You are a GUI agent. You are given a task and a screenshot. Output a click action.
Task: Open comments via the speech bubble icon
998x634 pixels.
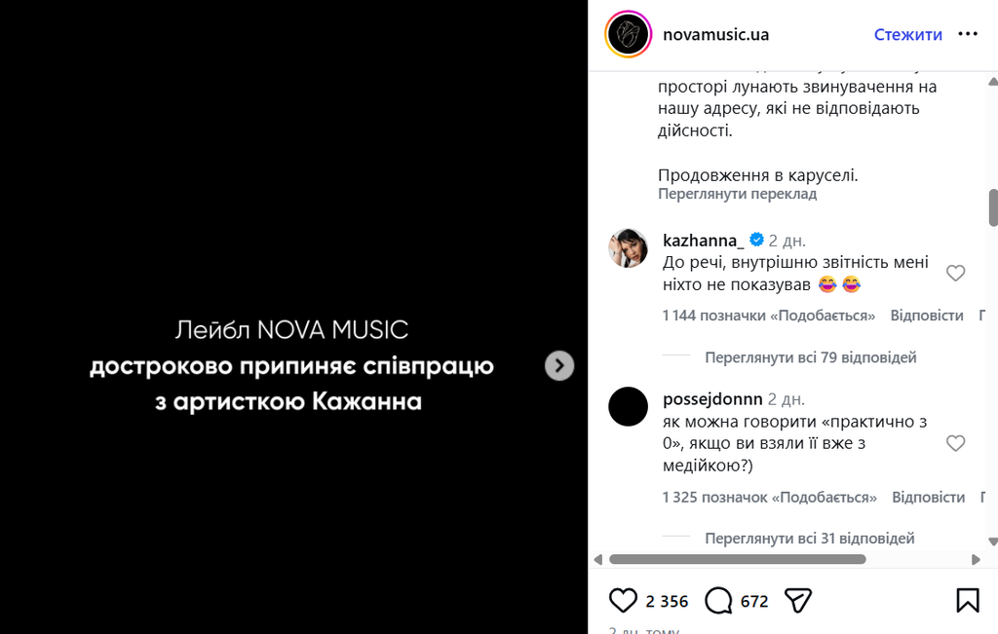coord(718,600)
